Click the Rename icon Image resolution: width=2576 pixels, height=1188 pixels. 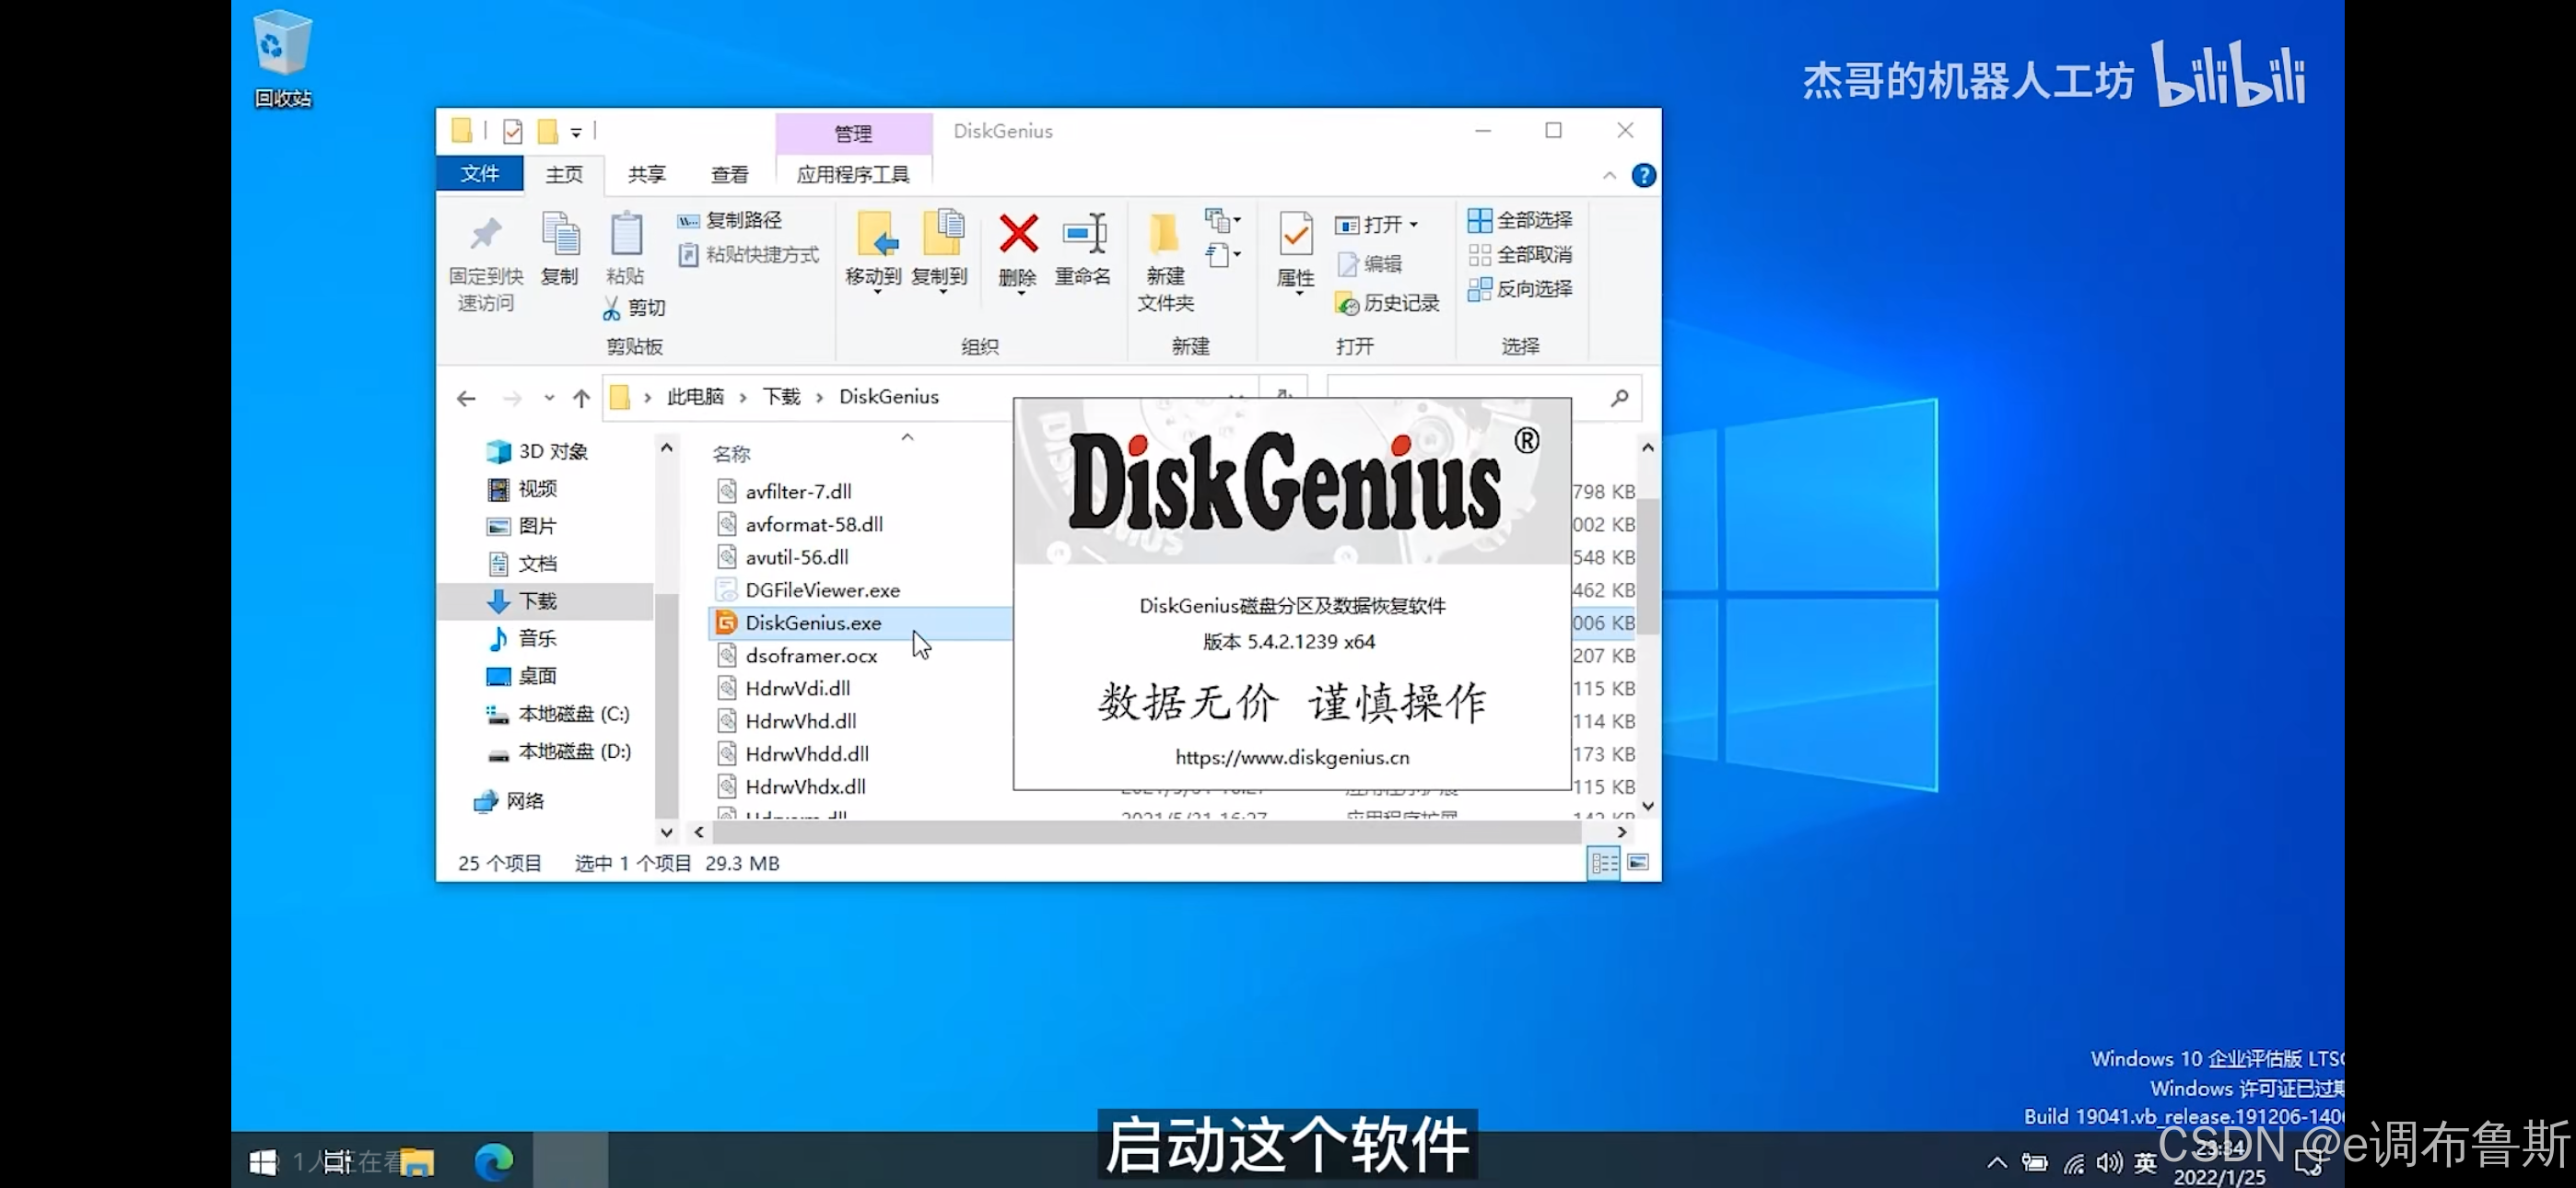pyautogui.click(x=1084, y=234)
